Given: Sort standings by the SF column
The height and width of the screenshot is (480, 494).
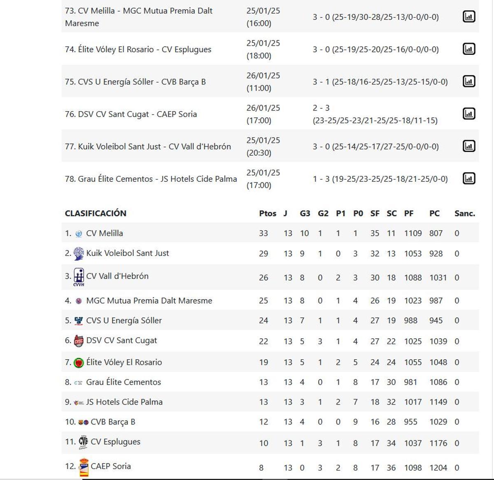Looking at the screenshot, I should 375,213.
